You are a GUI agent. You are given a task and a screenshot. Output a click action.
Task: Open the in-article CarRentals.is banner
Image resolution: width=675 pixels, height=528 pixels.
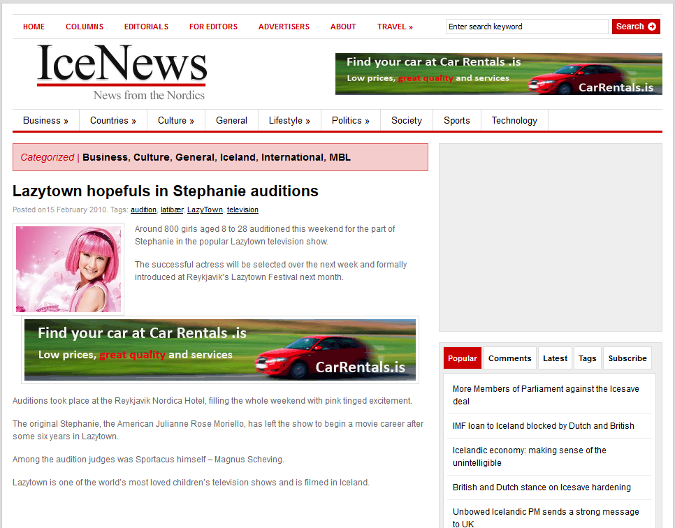pos(220,350)
